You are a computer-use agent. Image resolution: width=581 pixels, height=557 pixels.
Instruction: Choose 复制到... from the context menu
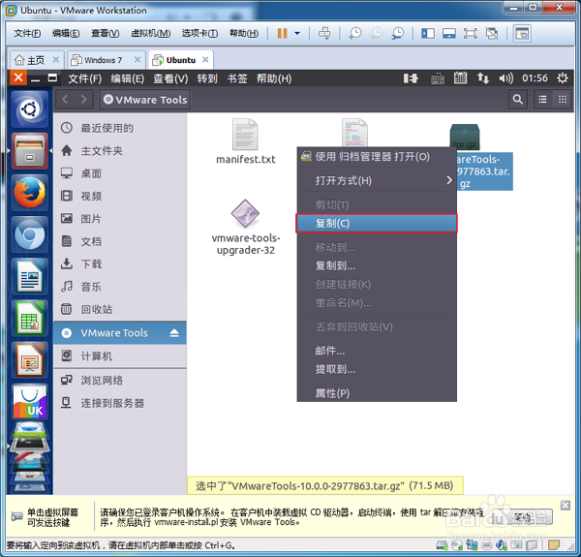tap(377, 265)
